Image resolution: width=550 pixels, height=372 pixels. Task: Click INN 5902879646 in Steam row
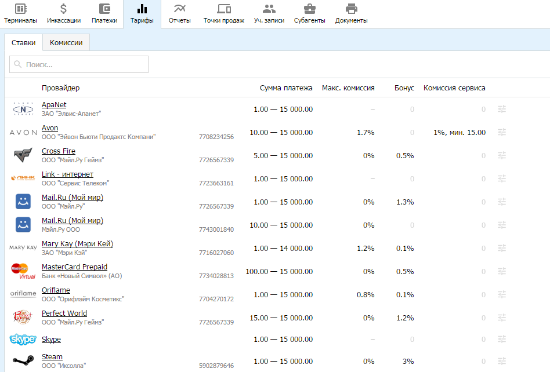tap(216, 366)
